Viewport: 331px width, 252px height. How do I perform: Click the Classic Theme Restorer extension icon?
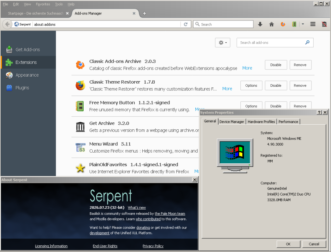[80, 85]
